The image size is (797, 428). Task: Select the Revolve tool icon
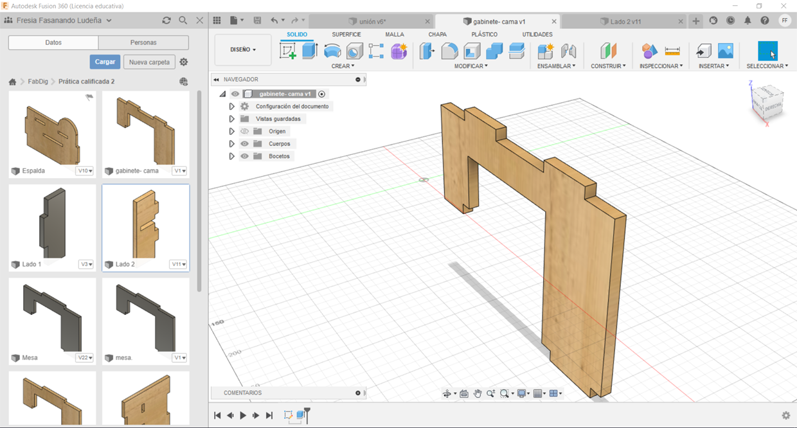[332, 51]
